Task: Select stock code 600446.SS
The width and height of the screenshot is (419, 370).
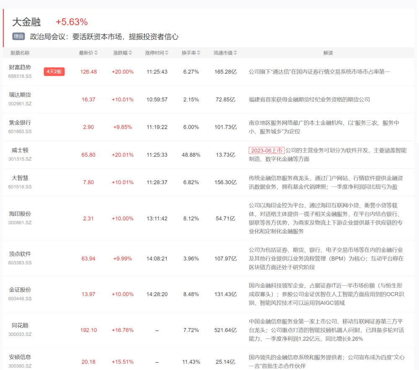Action: click(20, 299)
